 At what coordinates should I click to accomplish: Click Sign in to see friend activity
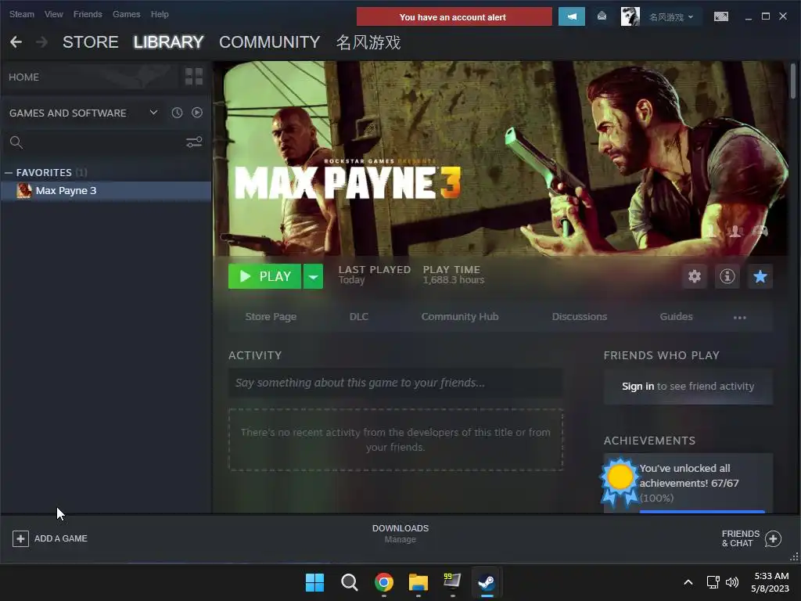(x=638, y=387)
